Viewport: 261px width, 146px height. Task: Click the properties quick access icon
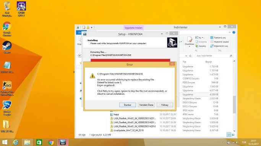point(84,27)
